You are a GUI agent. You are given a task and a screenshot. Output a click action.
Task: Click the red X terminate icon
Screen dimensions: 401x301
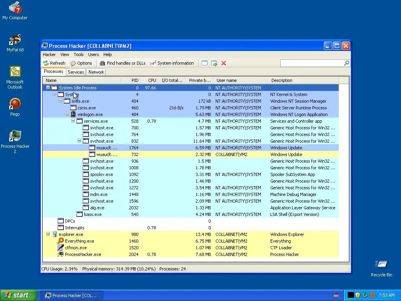pos(224,63)
